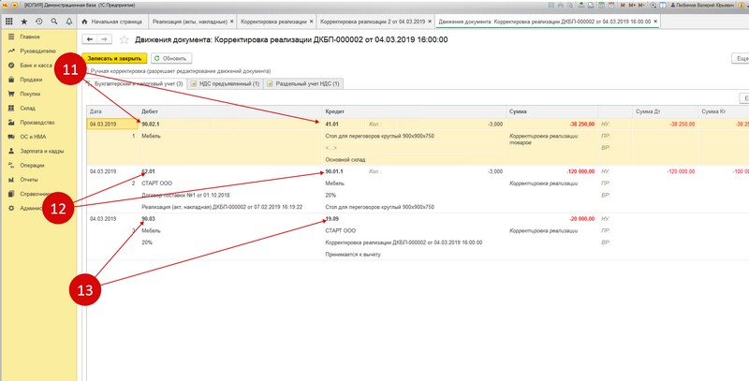Add this form to favorites star
This screenshot has height=381, width=749.
click(x=124, y=39)
